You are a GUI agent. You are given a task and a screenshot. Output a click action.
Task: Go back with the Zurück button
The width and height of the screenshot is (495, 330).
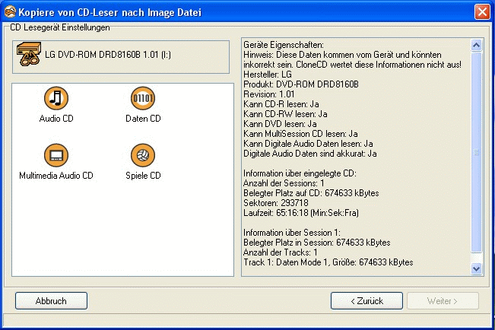(x=366, y=301)
